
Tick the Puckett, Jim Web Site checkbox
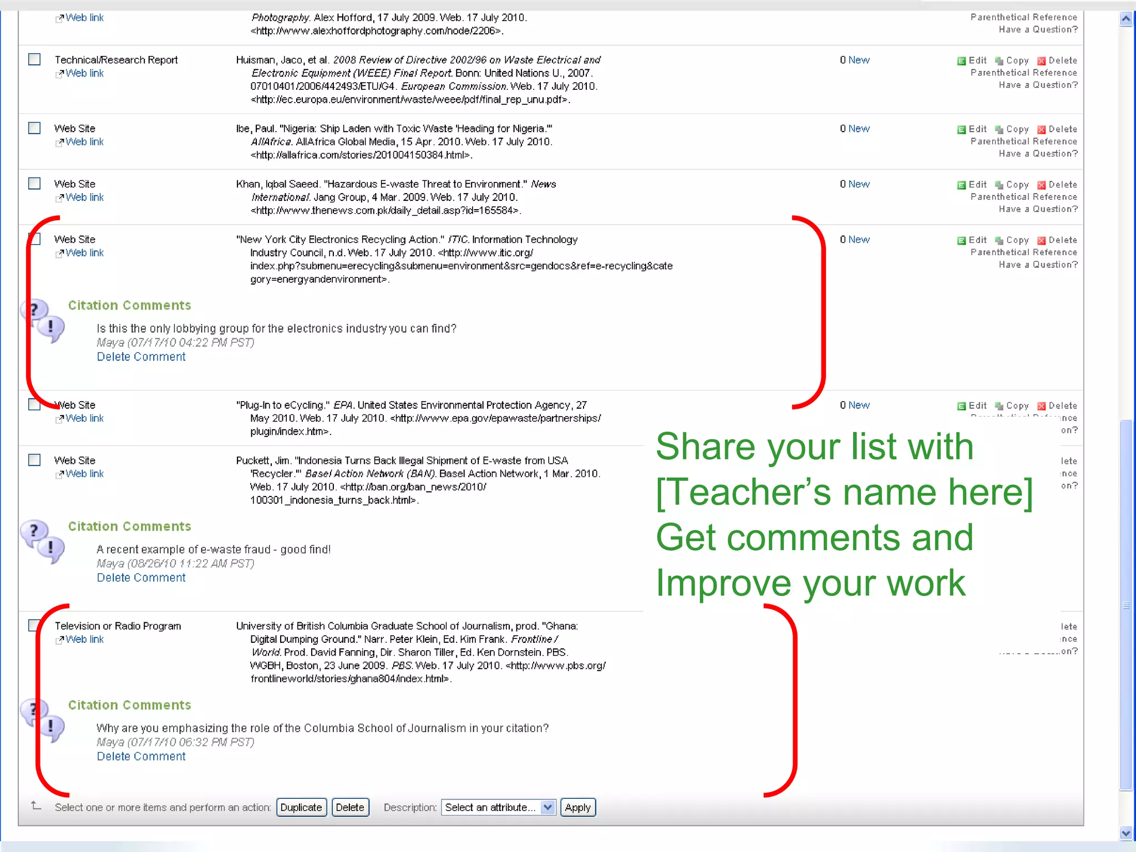point(34,460)
